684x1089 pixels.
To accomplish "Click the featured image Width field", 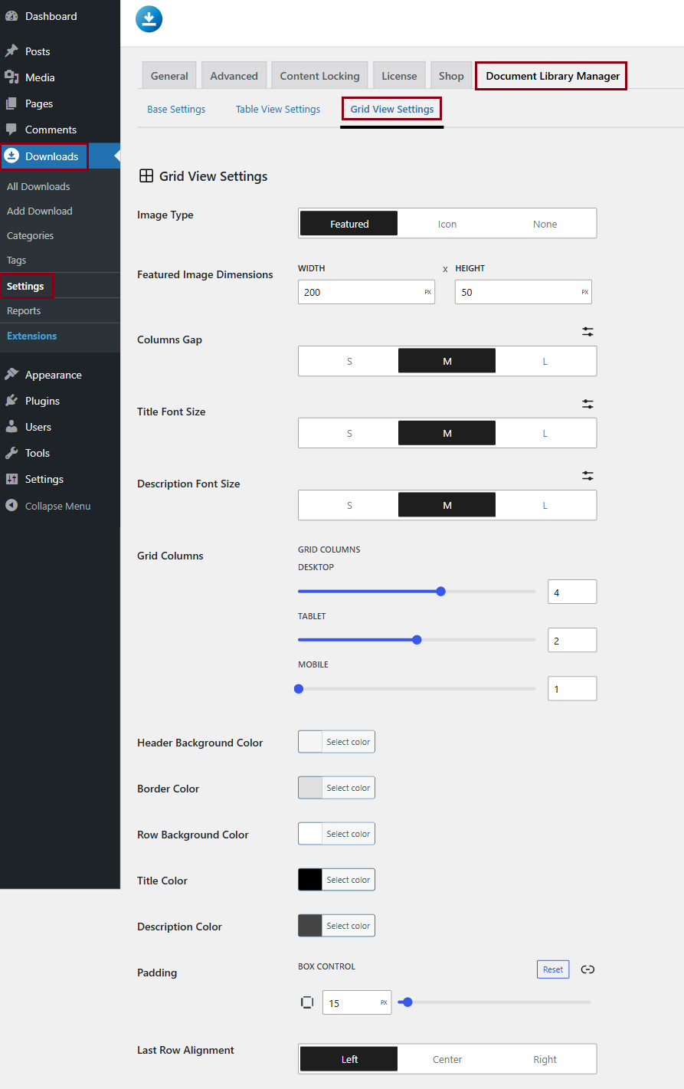I will (x=366, y=292).
